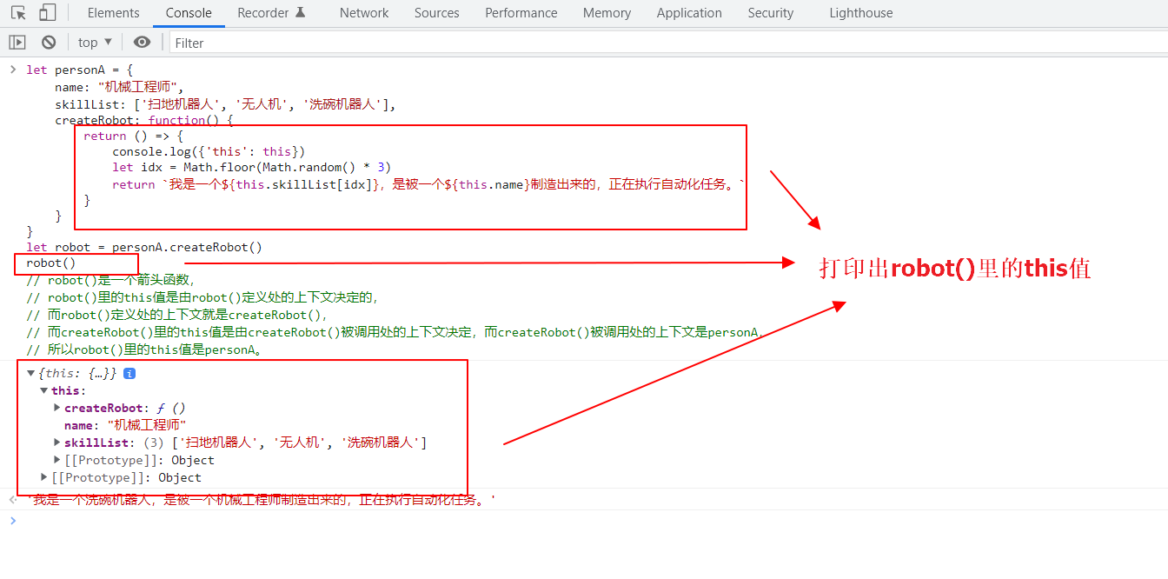
Task: Show the console sidebar
Action: pyautogui.click(x=17, y=41)
